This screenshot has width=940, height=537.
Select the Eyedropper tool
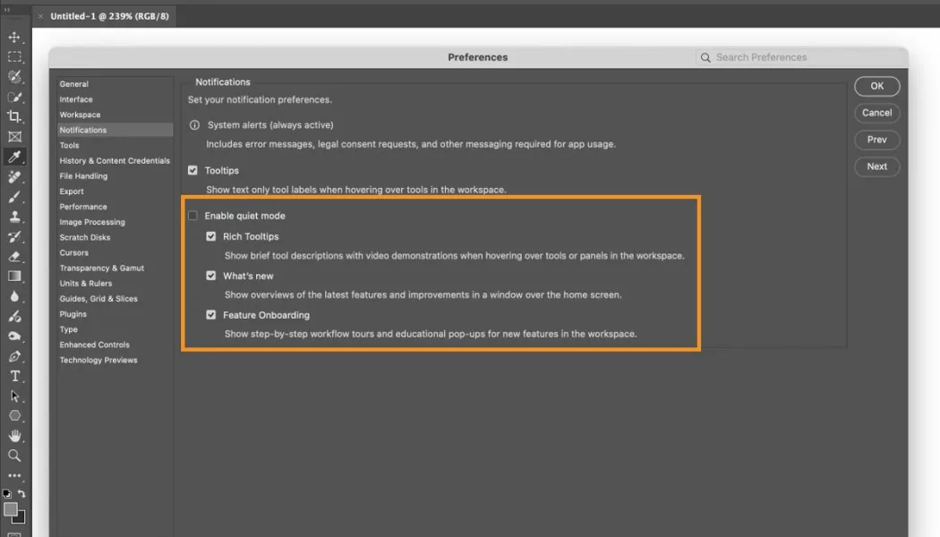point(14,157)
